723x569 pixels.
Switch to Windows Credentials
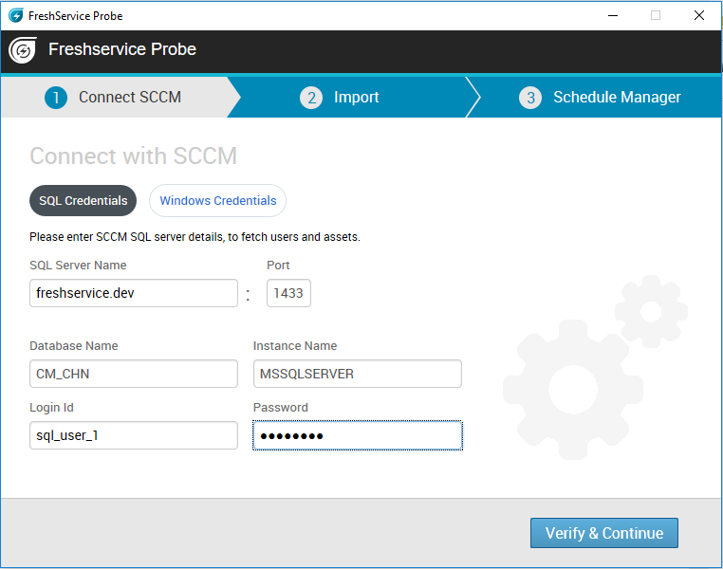point(217,201)
